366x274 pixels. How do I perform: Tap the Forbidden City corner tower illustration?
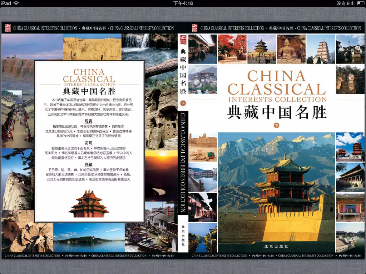tap(89, 203)
